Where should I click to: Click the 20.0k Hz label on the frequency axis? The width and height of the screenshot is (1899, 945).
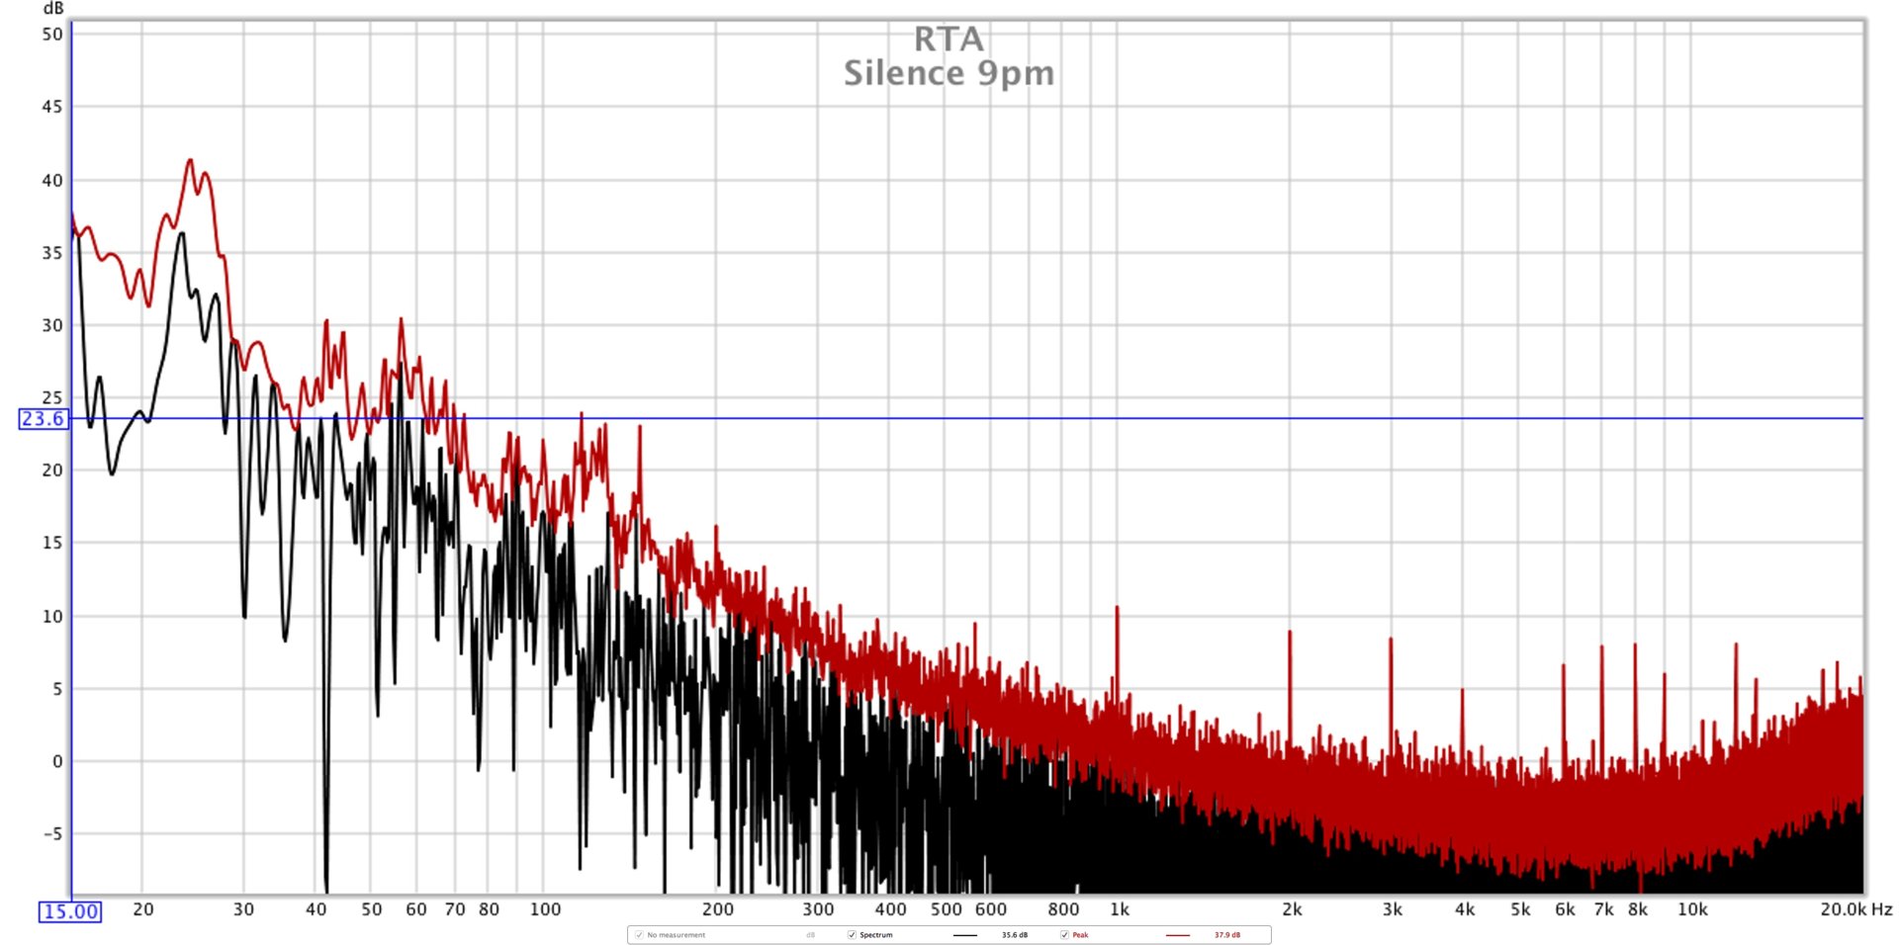click(1856, 909)
